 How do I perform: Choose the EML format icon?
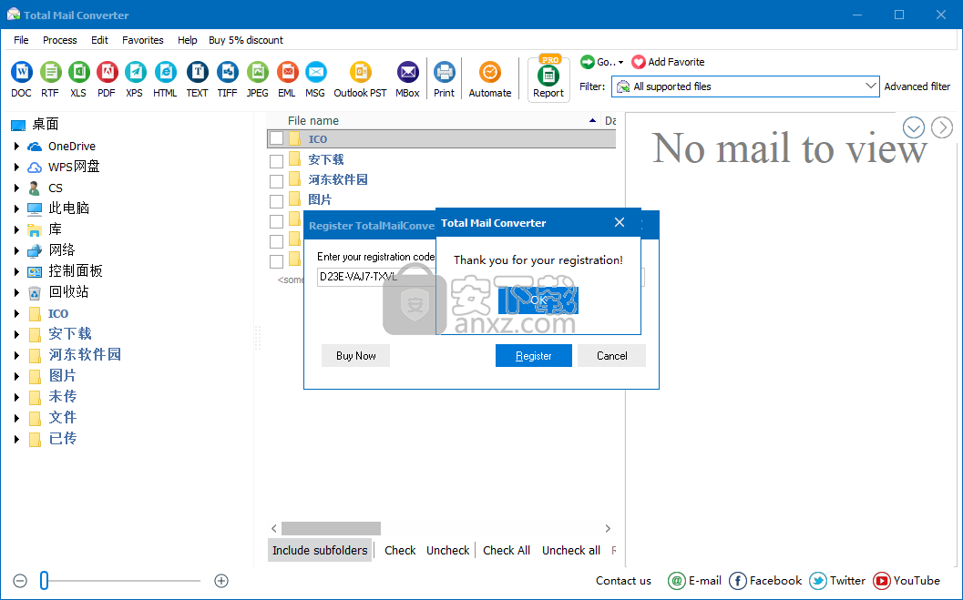[x=287, y=73]
